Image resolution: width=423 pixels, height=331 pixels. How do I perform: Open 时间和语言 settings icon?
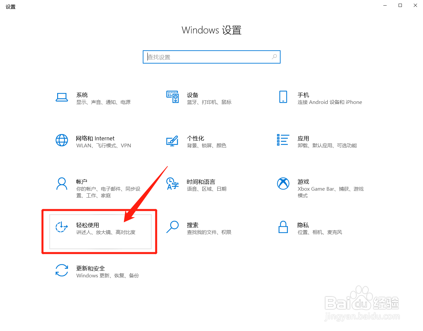click(172, 184)
